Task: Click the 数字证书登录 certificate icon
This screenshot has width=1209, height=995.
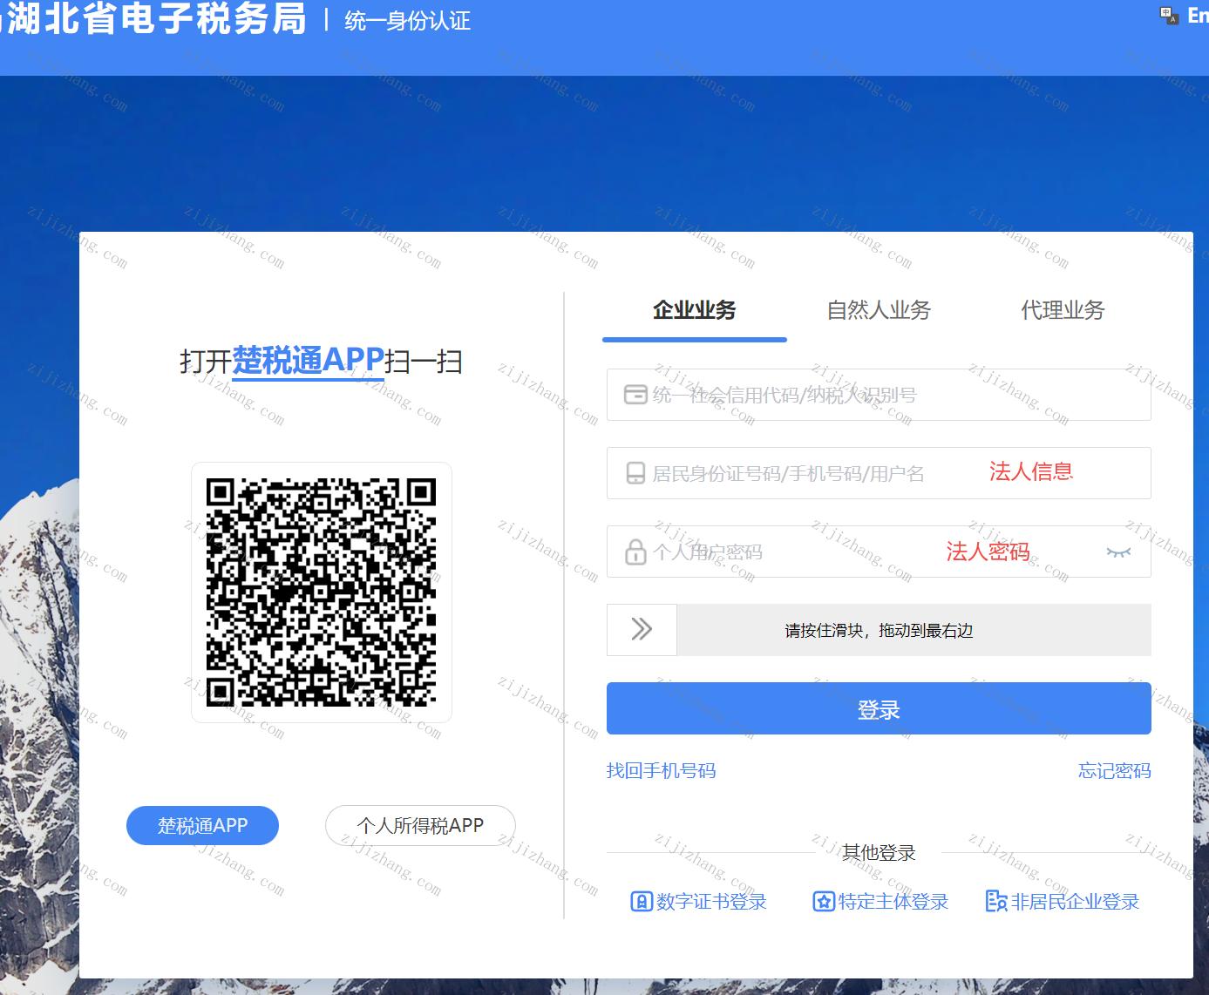Action: 641,902
